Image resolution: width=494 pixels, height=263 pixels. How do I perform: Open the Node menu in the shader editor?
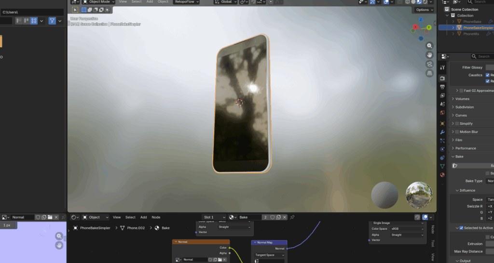click(x=156, y=217)
